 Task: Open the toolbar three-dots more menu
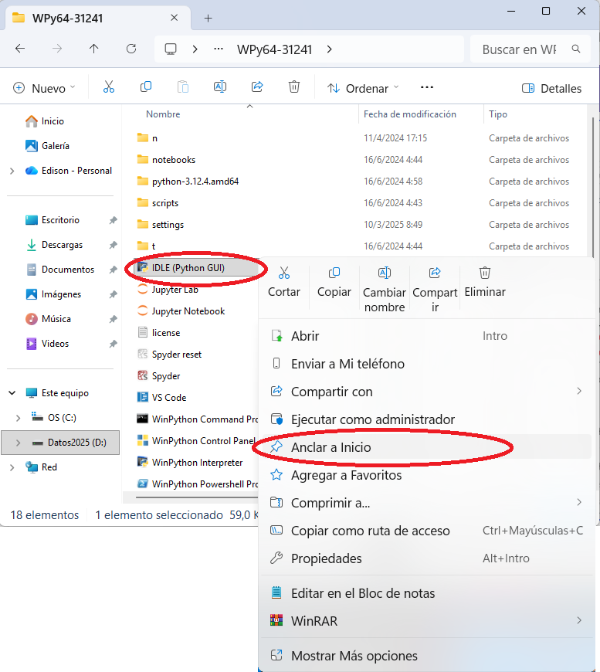point(427,87)
